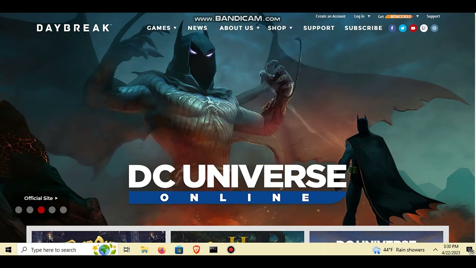Image resolution: width=476 pixels, height=268 pixels.
Task: Open Daybreak YouTube icon
Action: [413, 28]
